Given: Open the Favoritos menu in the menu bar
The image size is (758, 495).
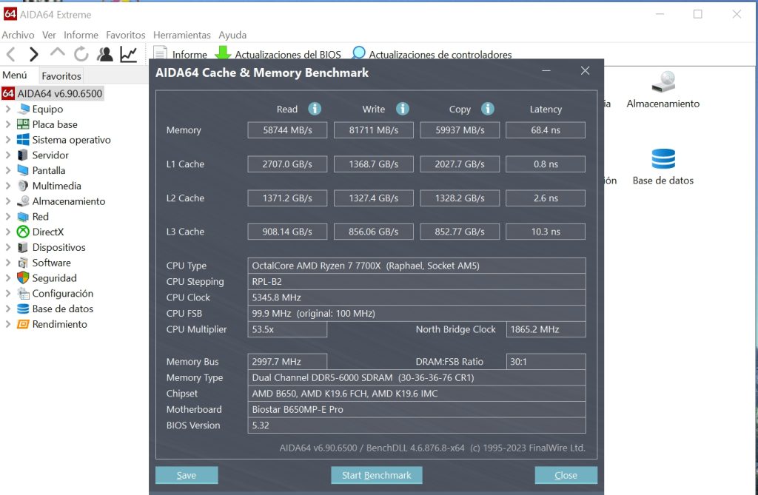Looking at the screenshot, I should click(x=126, y=35).
